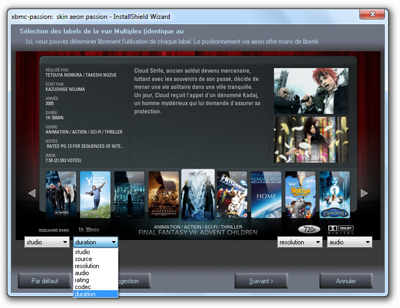This screenshot has height=308, width=400.
Task: Click the right arrow of the poster strip
Action: pyautogui.click(x=364, y=193)
